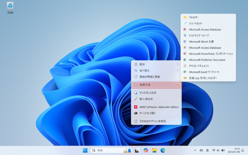Screen dimensions: 248x155
Task: Click the Windows Start button
Action: click(x=85, y=151)
